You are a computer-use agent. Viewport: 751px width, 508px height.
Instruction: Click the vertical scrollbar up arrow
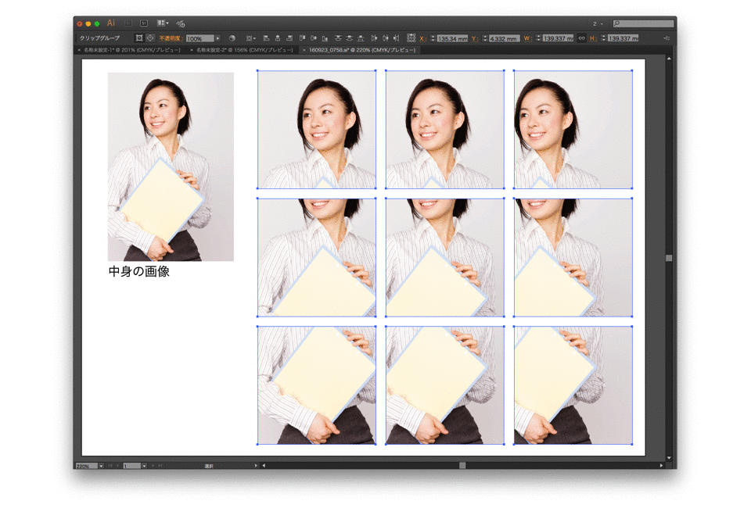pyautogui.click(x=669, y=59)
